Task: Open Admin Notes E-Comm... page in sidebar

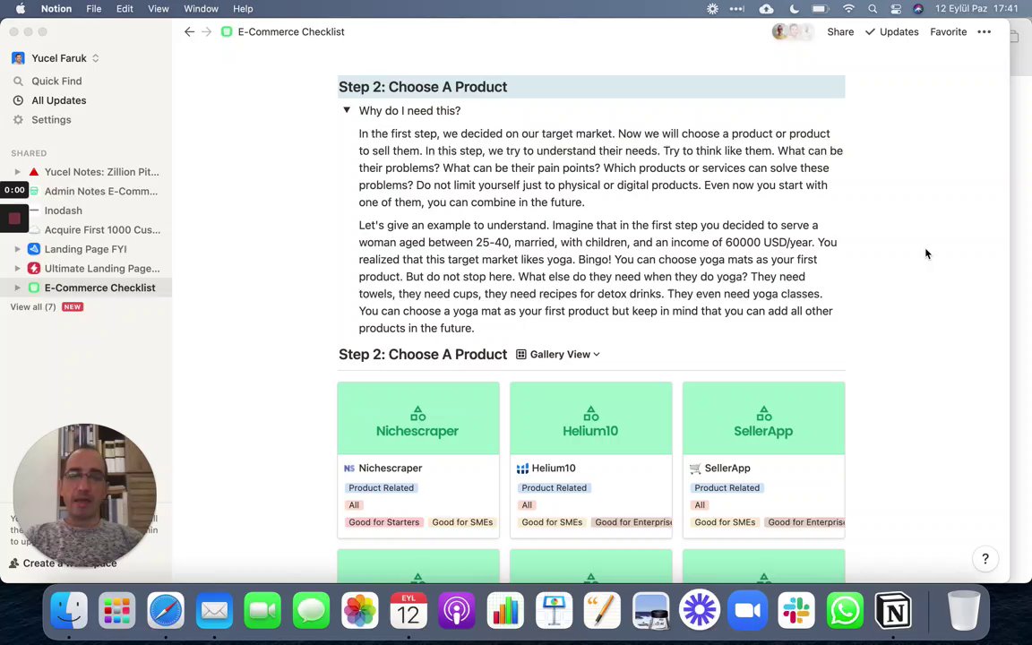Action: (x=101, y=191)
